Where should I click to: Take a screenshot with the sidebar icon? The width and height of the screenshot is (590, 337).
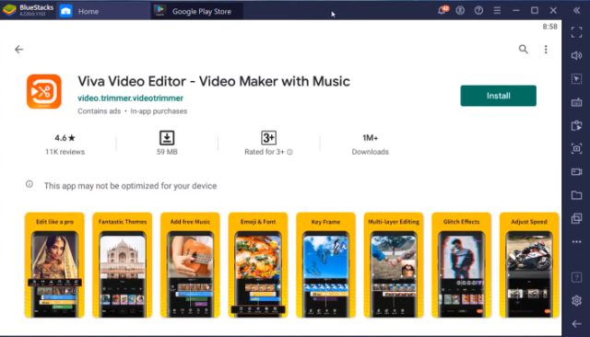pyautogui.click(x=576, y=149)
